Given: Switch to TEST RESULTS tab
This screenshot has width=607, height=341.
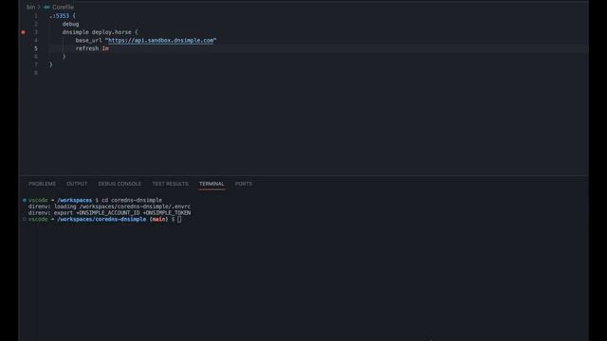Looking at the screenshot, I should pyautogui.click(x=170, y=184).
